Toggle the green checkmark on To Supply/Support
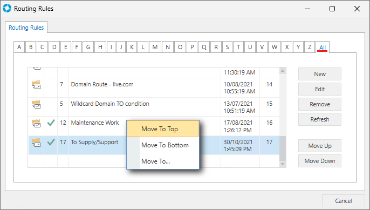Image resolution: width=370 pixels, height=210 pixels. 51,142
